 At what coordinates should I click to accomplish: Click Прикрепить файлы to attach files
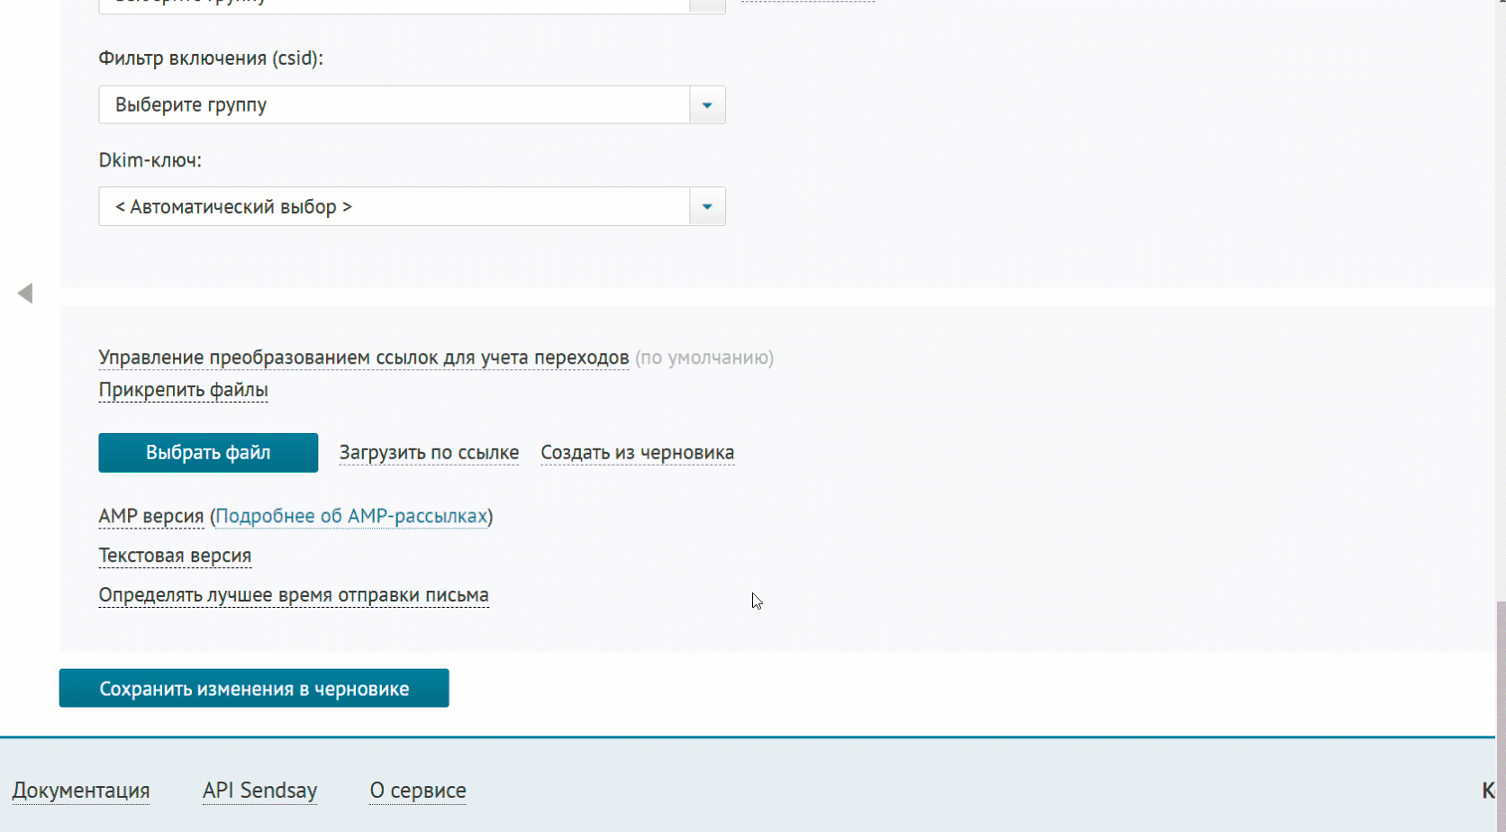[183, 390]
